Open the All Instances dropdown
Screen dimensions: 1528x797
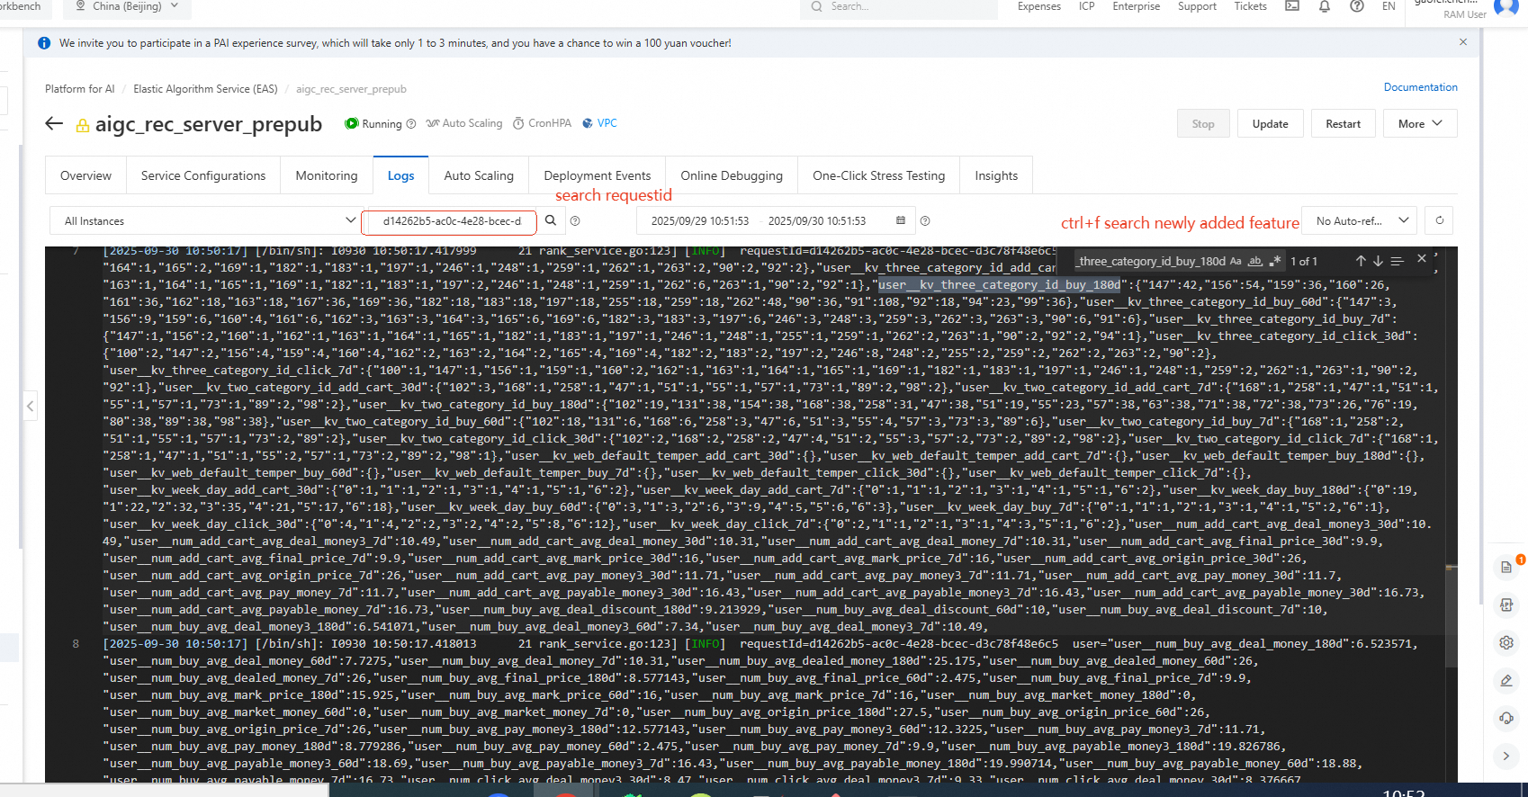(x=206, y=220)
